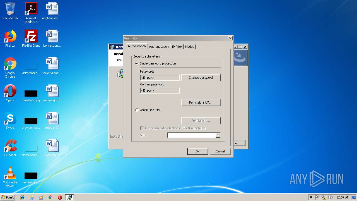Viewport: 357px width, 201px height.
Task: Open Permissions LM dialog
Action: [201, 102]
